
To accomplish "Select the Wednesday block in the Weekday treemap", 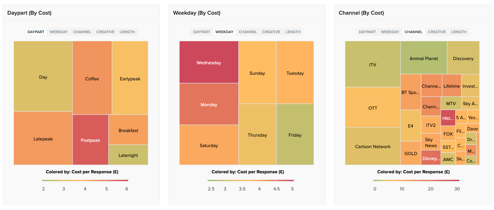I will coord(208,63).
